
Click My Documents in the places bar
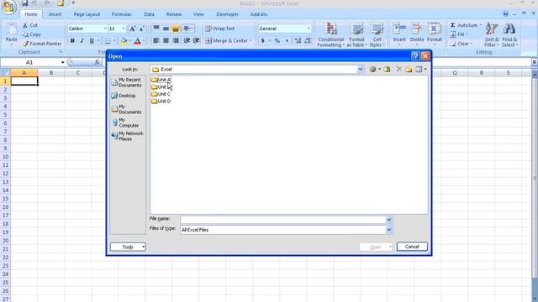point(127,109)
